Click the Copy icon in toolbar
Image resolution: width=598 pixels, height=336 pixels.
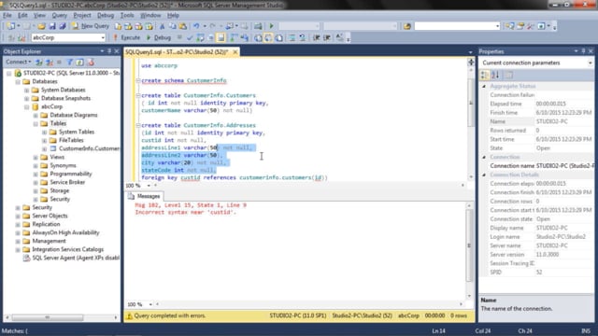pyautogui.click(x=172, y=26)
